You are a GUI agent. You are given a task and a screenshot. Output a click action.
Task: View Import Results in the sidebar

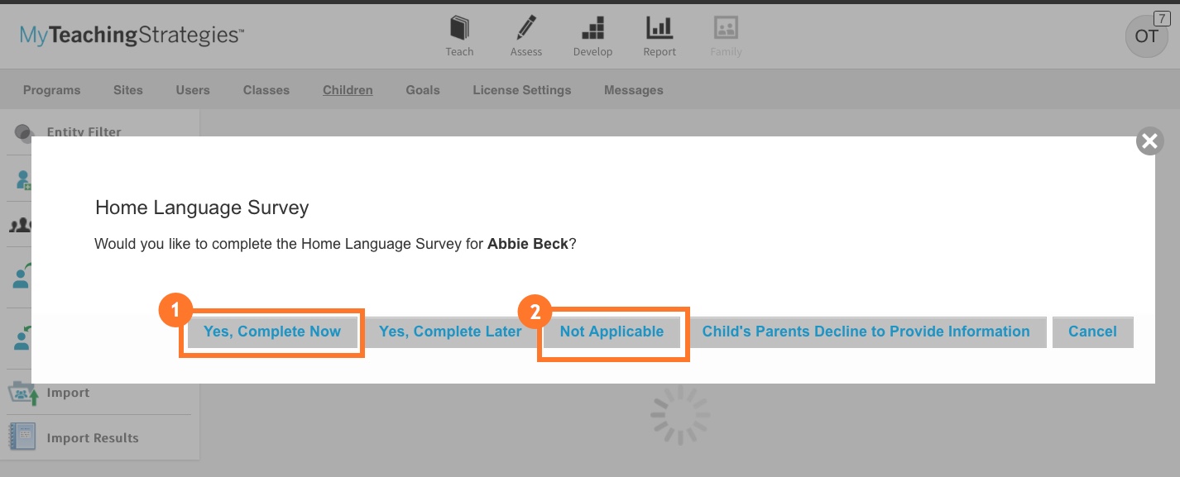[x=23, y=437]
